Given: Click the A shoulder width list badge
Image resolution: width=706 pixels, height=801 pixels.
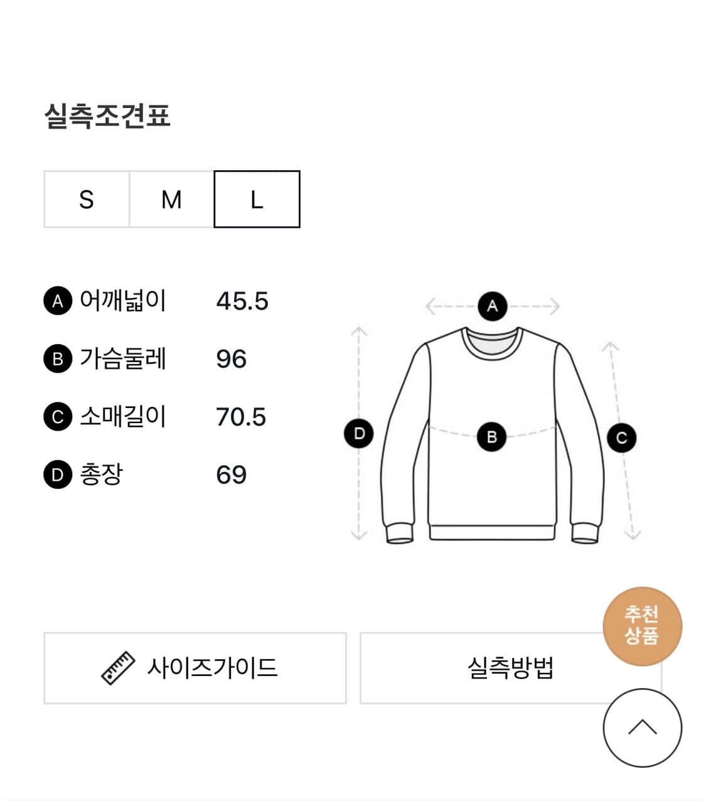Looking at the screenshot, I should (58, 301).
